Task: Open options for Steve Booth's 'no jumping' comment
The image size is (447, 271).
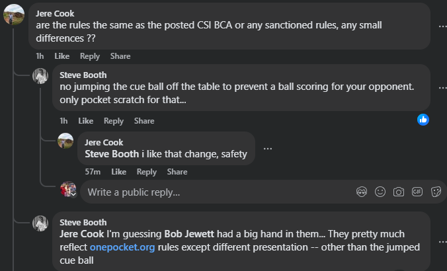Action: pyautogui.click(x=442, y=88)
